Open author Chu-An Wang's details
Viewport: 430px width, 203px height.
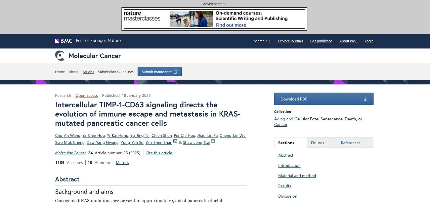[x=68, y=135]
